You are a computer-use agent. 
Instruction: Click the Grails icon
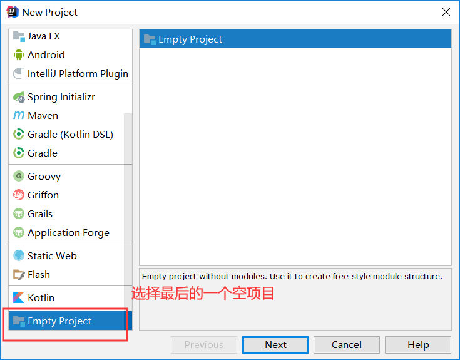[19, 213]
